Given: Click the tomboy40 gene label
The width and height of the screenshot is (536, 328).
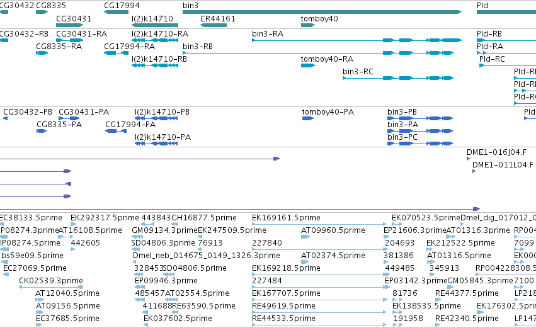Looking at the screenshot, I should pos(319,18).
